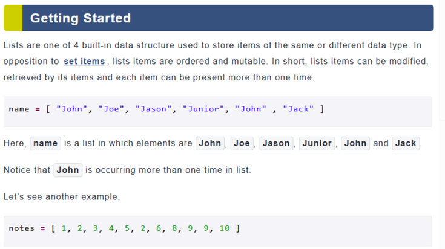Click the "name" variable in code block
The height and width of the screenshot is (249, 445).
(19, 109)
